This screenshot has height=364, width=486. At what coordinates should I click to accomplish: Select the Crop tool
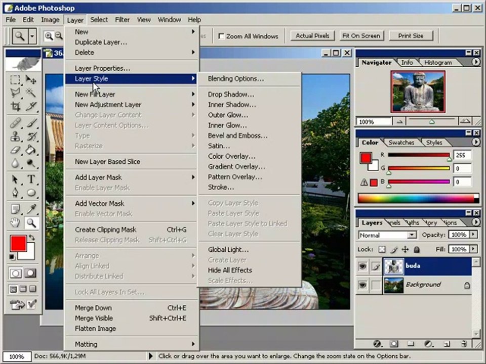click(x=16, y=106)
